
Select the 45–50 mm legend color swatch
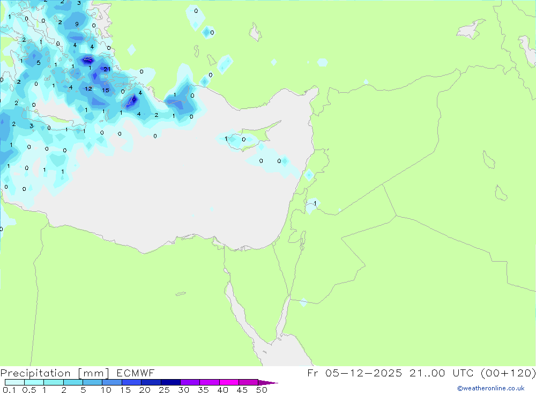point(248,382)
